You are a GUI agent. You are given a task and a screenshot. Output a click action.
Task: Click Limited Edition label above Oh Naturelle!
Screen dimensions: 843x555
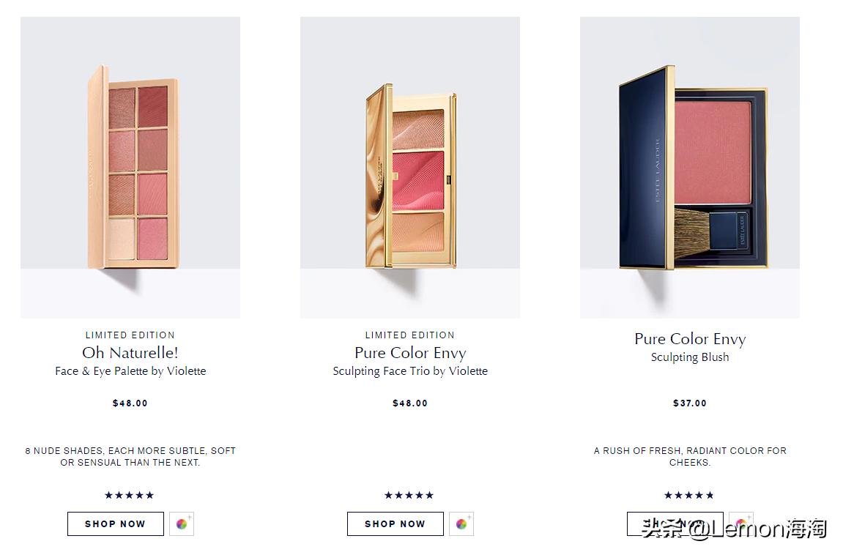[130, 335]
